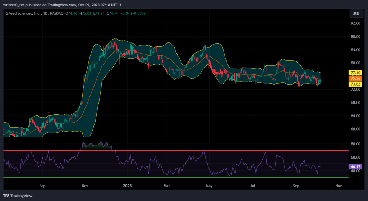
Task: Select the Gilead Sciences, Inc. symbol title
Action: tap(23, 14)
